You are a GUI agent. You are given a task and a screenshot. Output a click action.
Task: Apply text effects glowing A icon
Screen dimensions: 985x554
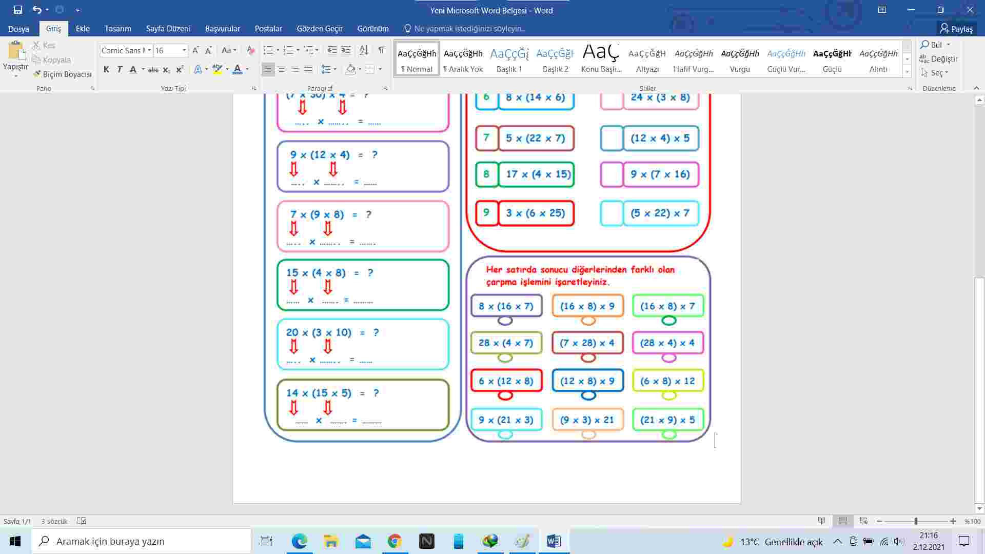(198, 69)
